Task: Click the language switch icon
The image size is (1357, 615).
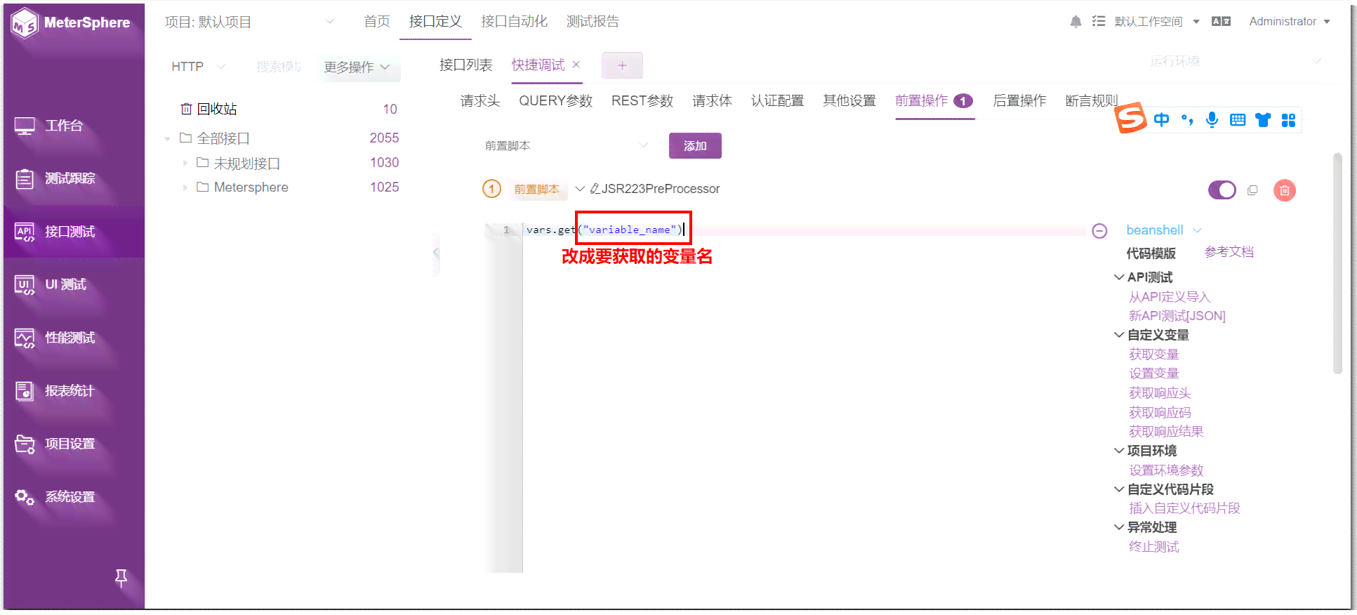Action: coord(1221,22)
